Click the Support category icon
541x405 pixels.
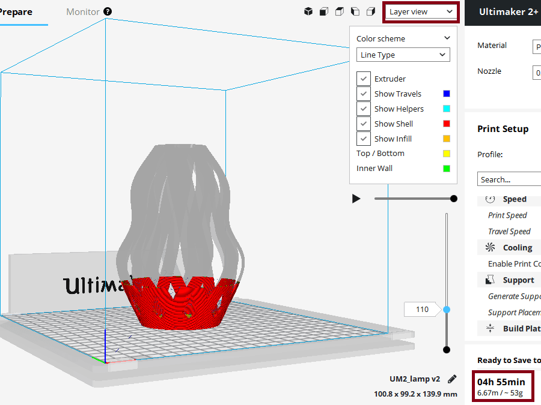[490, 280]
